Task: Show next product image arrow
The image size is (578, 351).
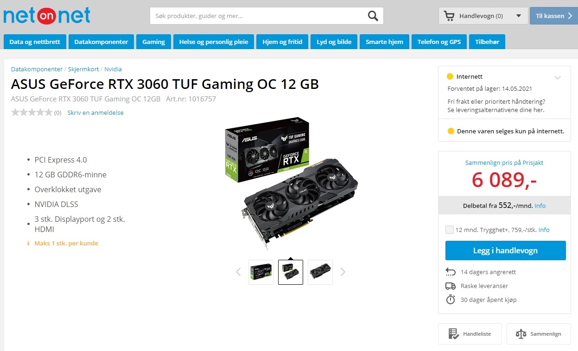Action: click(343, 272)
